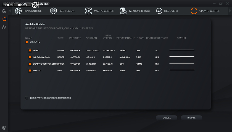This screenshot has height=132, width=232.
Task: Click the Keyboard Tool icon
Action: coord(123,11)
